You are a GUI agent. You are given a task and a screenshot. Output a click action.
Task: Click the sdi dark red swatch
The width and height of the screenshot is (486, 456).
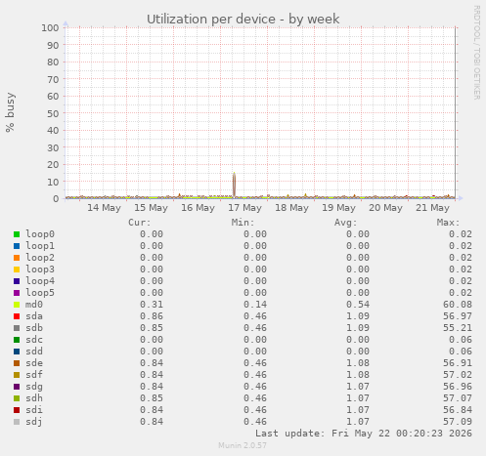[17, 410]
